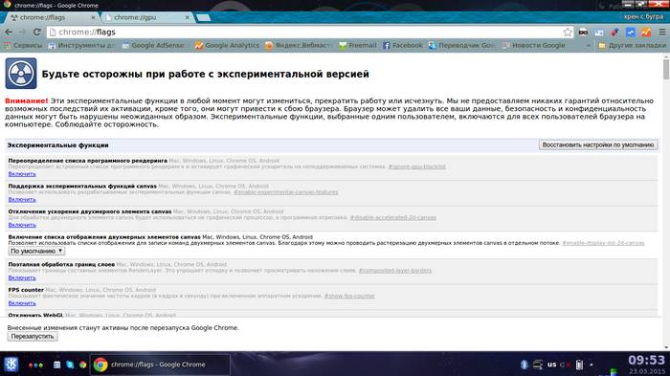This screenshot has height=376, width=670.
Task: Open a new tab with the new-tab button
Action: [203, 17]
